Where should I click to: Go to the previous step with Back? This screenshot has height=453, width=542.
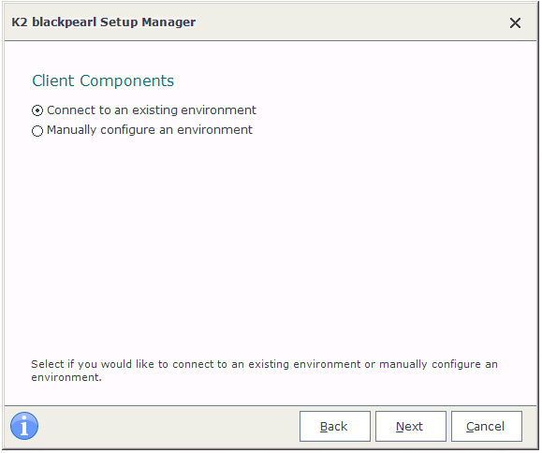334,426
